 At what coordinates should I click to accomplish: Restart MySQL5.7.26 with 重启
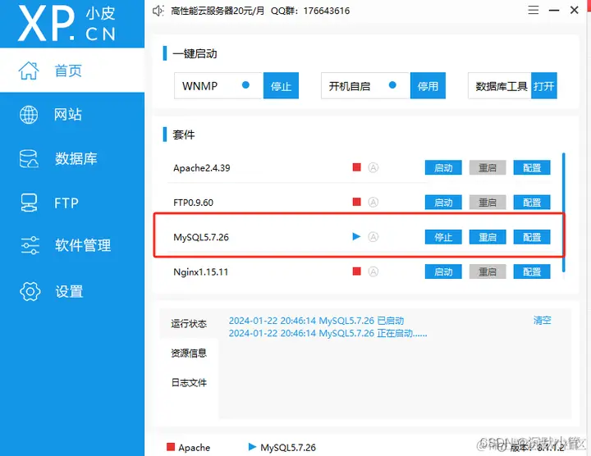[x=488, y=237]
